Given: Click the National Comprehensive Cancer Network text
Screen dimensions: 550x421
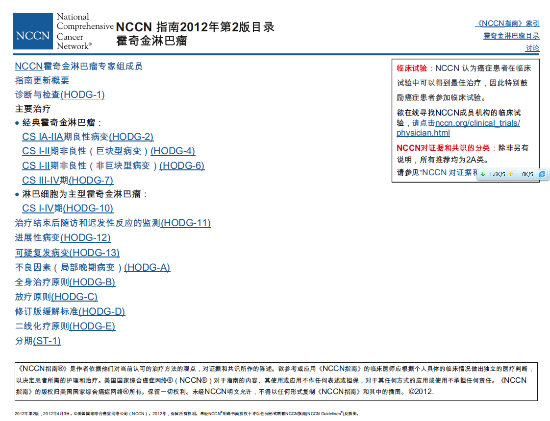Looking at the screenshot, I should click(x=84, y=31).
